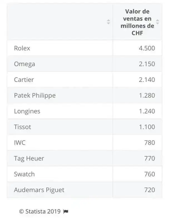Sort by sales value column arrows
The width and height of the screenshot is (169, 222).
coord(157,22)
